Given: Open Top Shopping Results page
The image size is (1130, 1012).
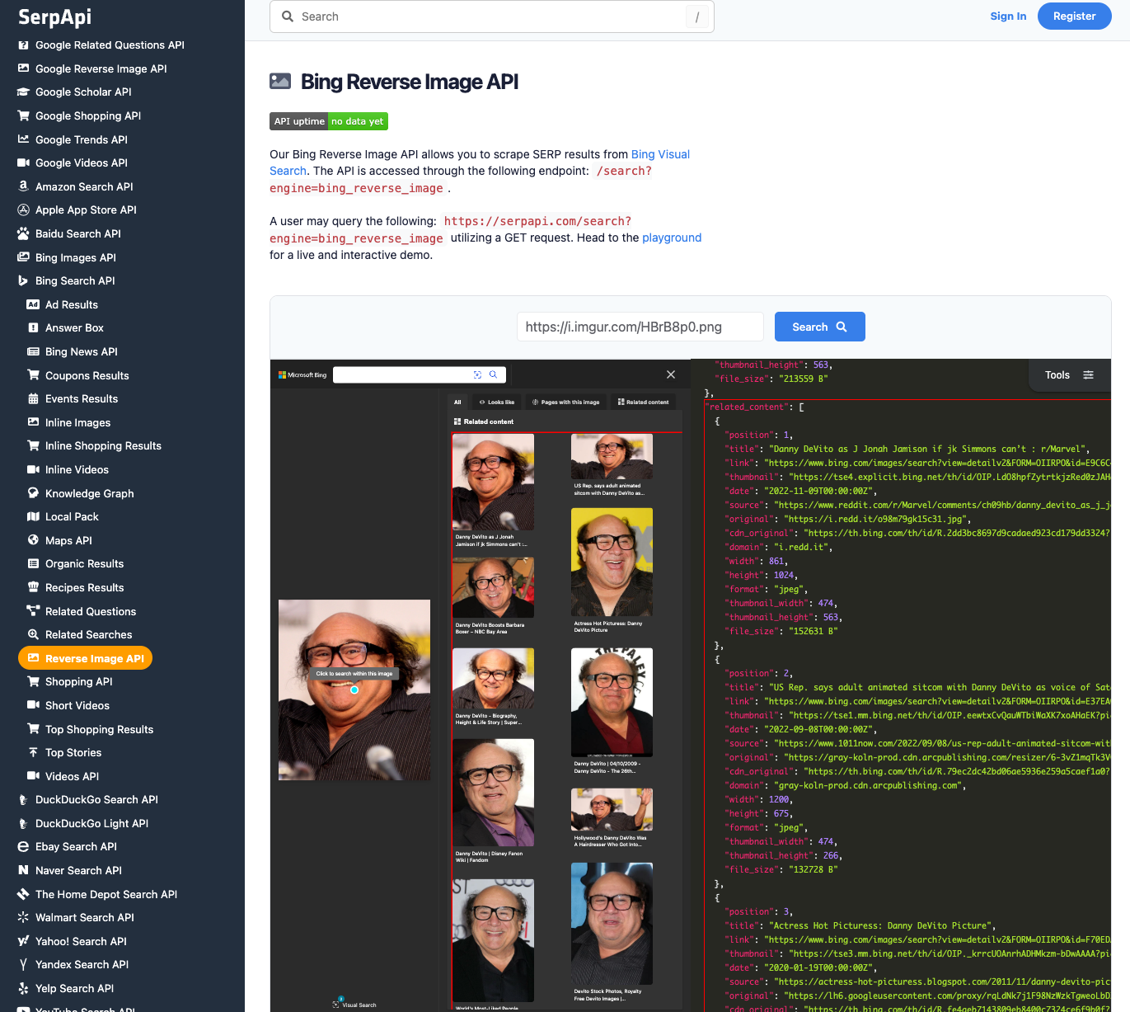Looking at the screenshot, I should point(99,729).
